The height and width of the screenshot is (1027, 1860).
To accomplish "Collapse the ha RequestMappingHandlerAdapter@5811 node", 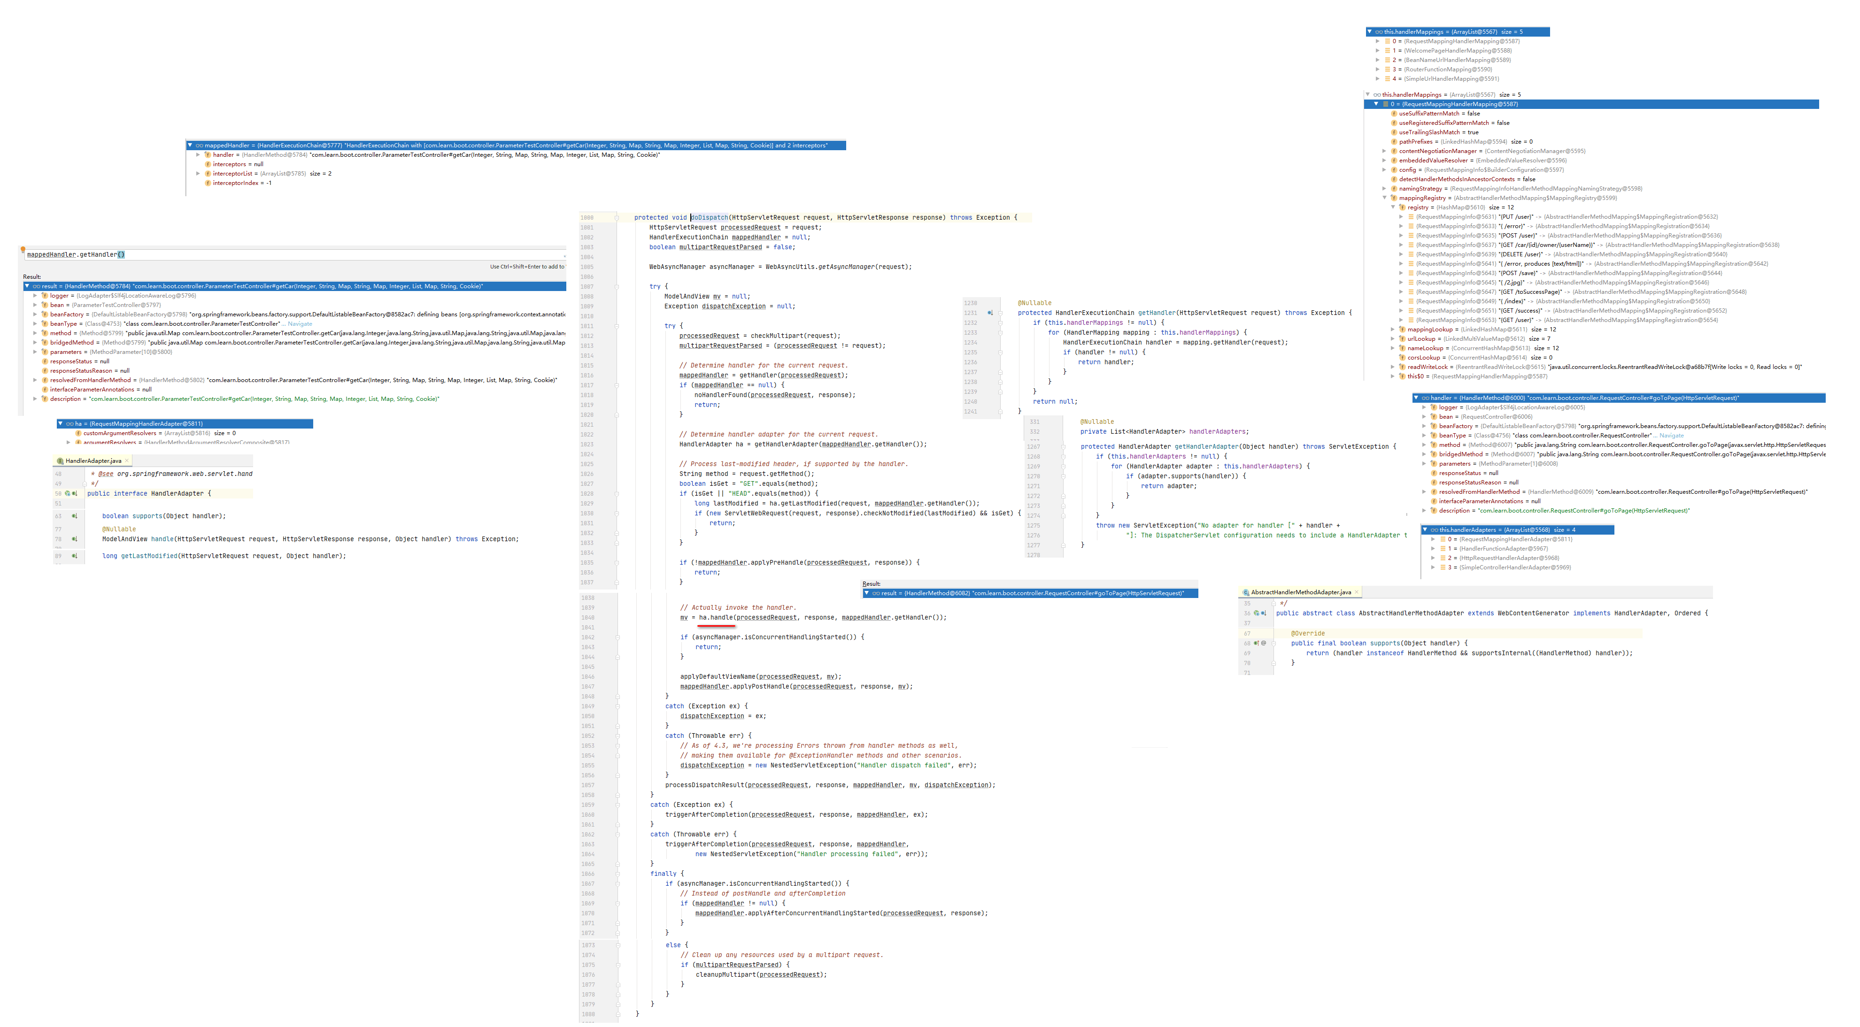I will (x=61, y=424).
